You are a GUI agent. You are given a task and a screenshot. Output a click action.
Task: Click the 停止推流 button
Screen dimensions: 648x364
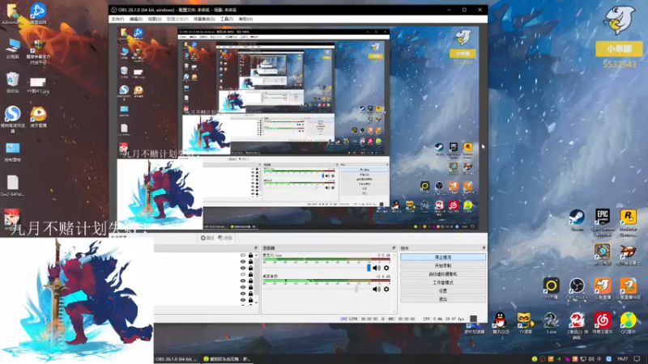click(443, 257)
